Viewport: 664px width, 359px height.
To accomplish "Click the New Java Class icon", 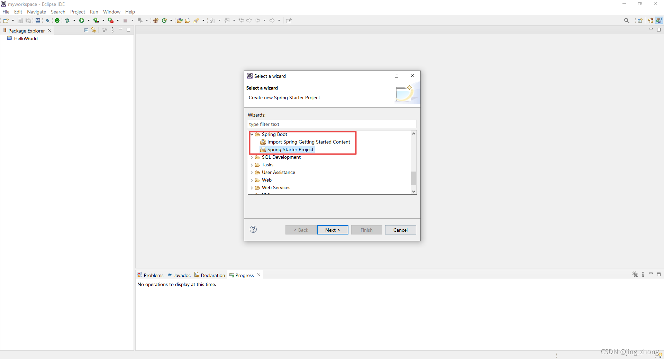I will [165, 20].
